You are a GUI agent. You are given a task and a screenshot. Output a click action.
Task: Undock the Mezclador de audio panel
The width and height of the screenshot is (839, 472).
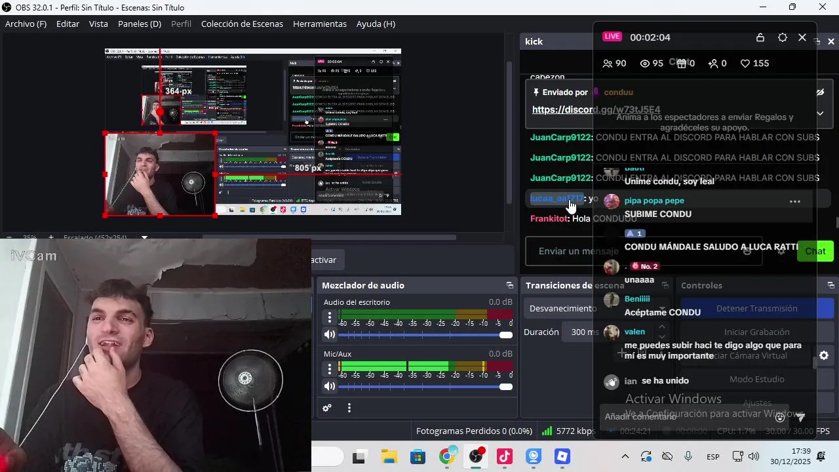tap(509, 285)
